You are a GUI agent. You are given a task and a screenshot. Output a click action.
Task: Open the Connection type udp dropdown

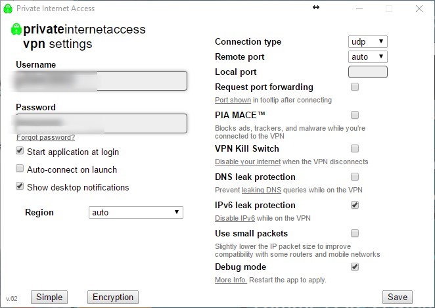pyautogui.click(x=367, y=42)
